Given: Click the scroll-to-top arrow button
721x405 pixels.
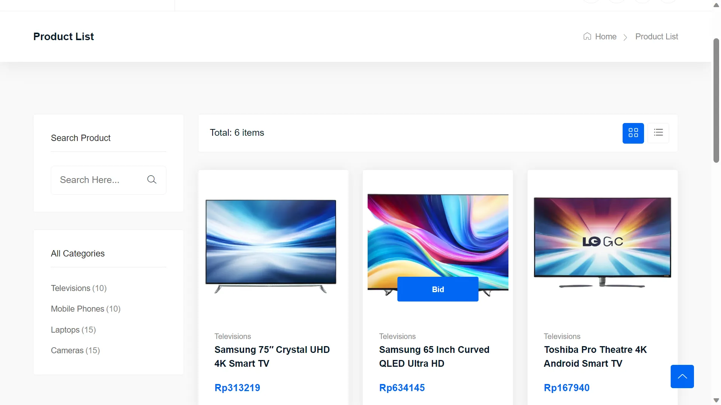Looking at the screenshot, I should (x=682, y=376).
